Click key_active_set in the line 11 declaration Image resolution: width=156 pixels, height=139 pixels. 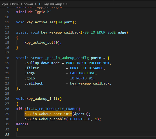point(41,22)
